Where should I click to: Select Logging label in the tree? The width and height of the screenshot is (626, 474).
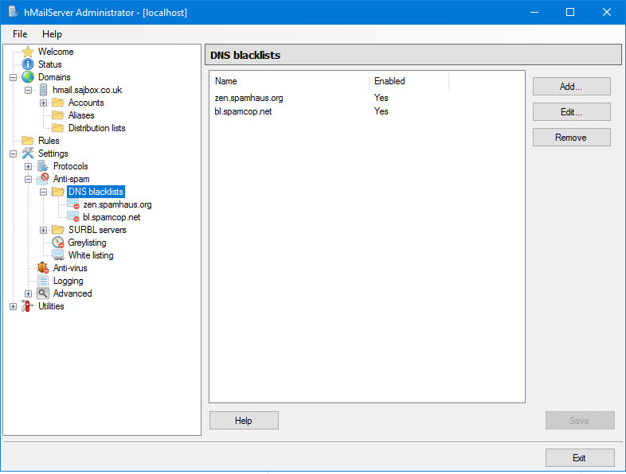pos(68,281)
